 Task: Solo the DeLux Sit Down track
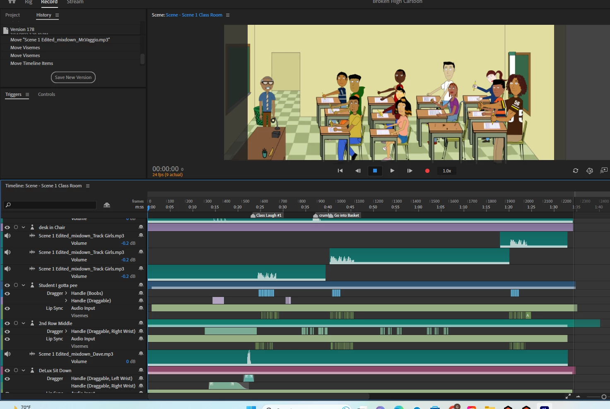click(16, 371)
